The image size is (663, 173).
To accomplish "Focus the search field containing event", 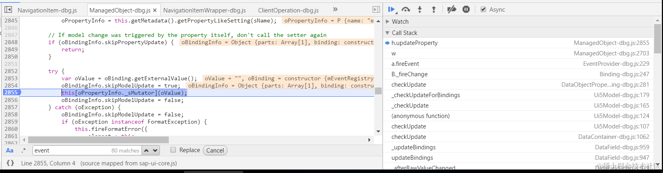I will coord(86,151).
